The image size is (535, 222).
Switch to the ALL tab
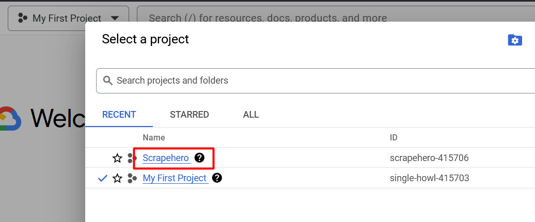pos(251,115)
